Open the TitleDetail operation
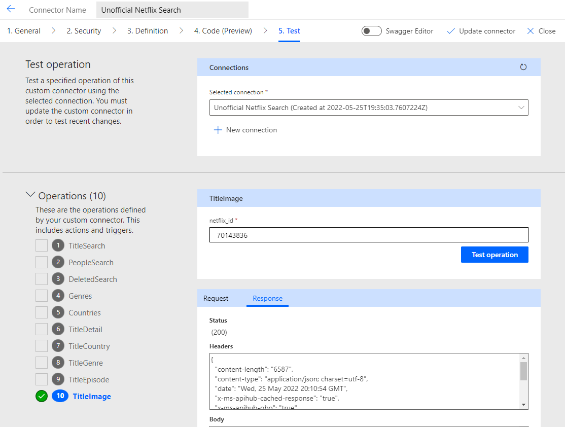The image size is (565, 427). (85, 329)
